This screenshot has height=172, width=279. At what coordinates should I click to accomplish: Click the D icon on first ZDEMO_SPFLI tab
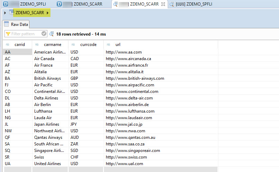tap(6, 4)
